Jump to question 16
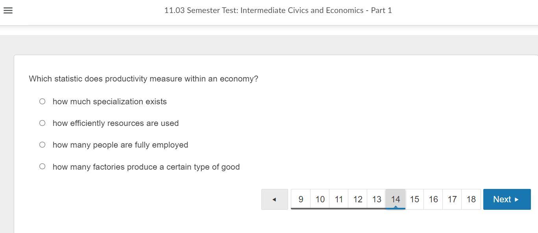Viewport: 538px width, 233px height. pos(433,199)
